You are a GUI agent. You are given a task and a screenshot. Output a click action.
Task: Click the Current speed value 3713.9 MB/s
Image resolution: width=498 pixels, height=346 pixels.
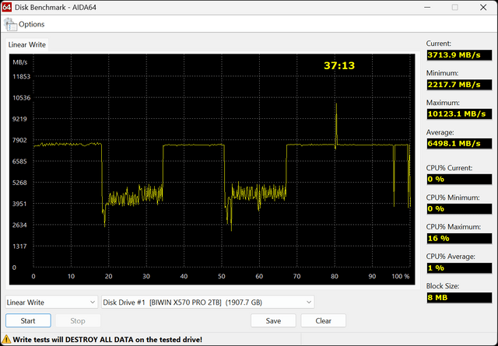[459, 55]
